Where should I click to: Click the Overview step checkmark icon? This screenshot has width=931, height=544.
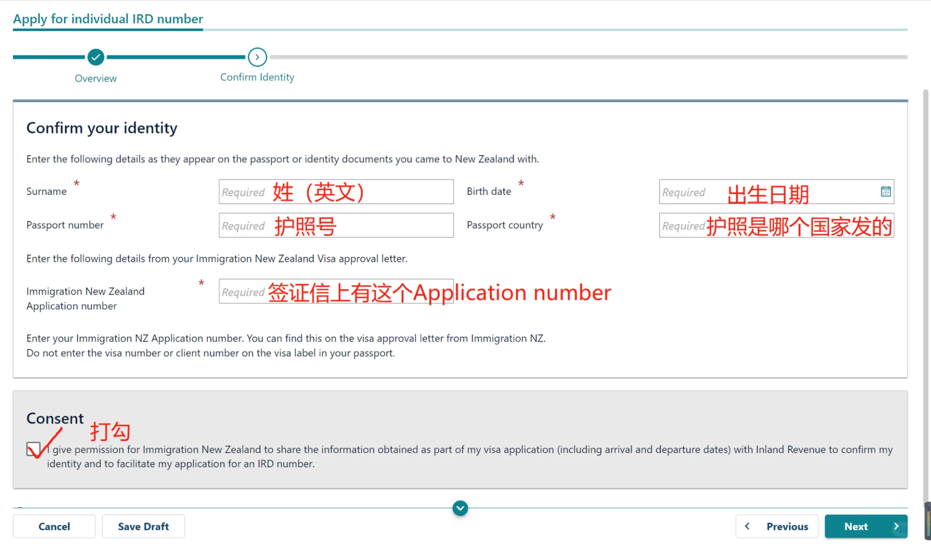96,57
